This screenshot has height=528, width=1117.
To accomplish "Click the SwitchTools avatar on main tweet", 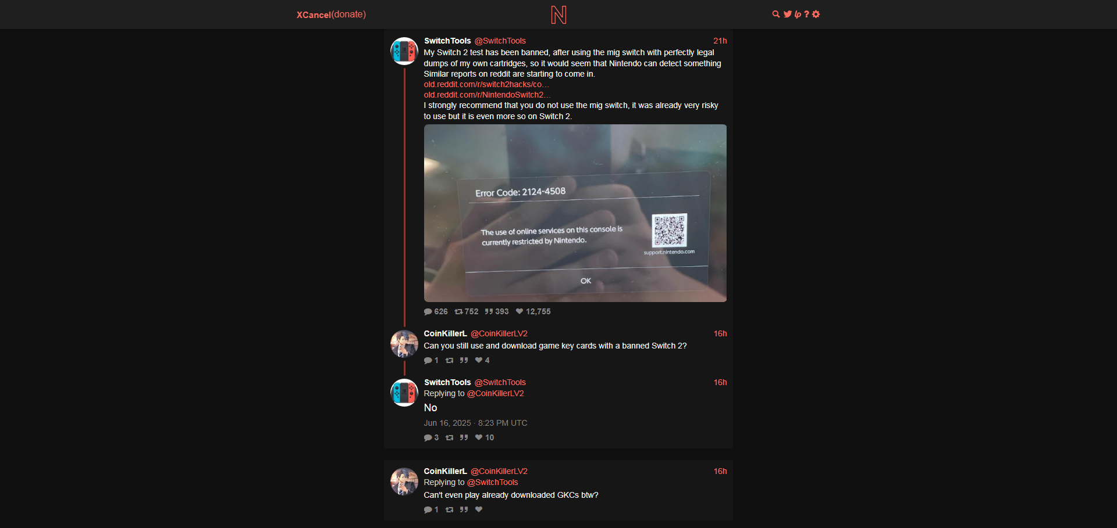I will click(x=404, y=51).
